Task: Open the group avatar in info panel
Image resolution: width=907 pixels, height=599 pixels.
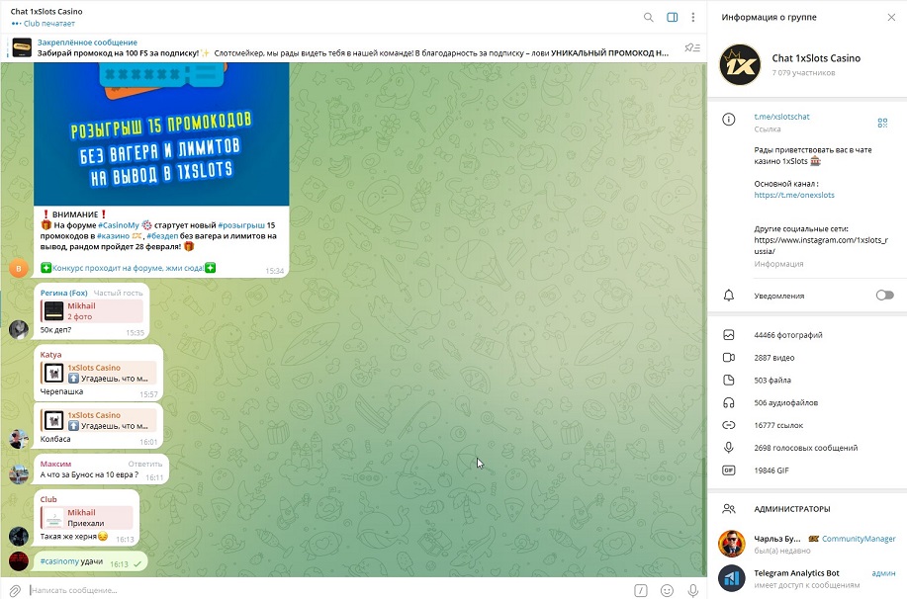Action: click(740, 65)
